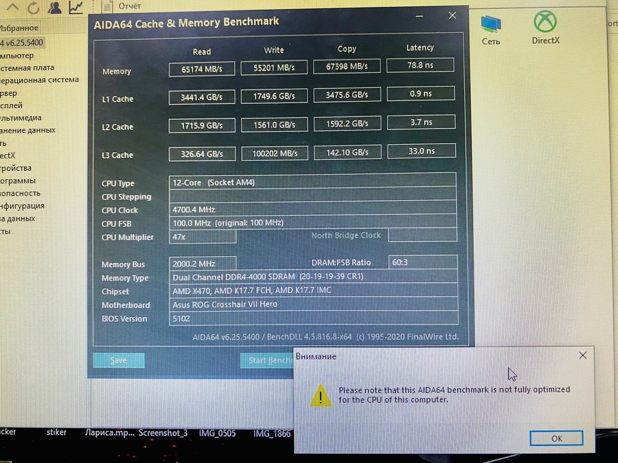Open the user icon in AIDA64 toolbar
Screen dimensions: 618x463
point(55,7)
